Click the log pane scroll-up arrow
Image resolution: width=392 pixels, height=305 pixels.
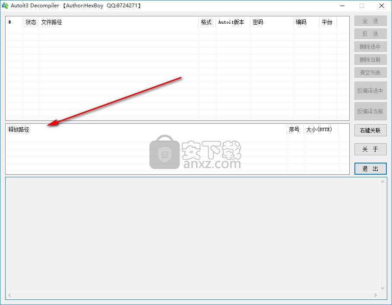click(383, 182)
